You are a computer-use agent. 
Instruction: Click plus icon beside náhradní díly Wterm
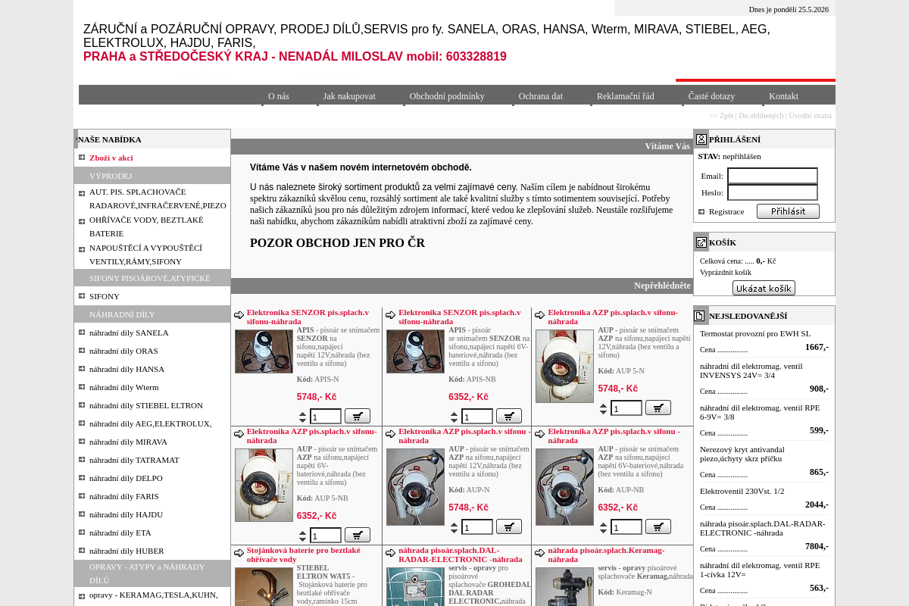pos(82,387)
